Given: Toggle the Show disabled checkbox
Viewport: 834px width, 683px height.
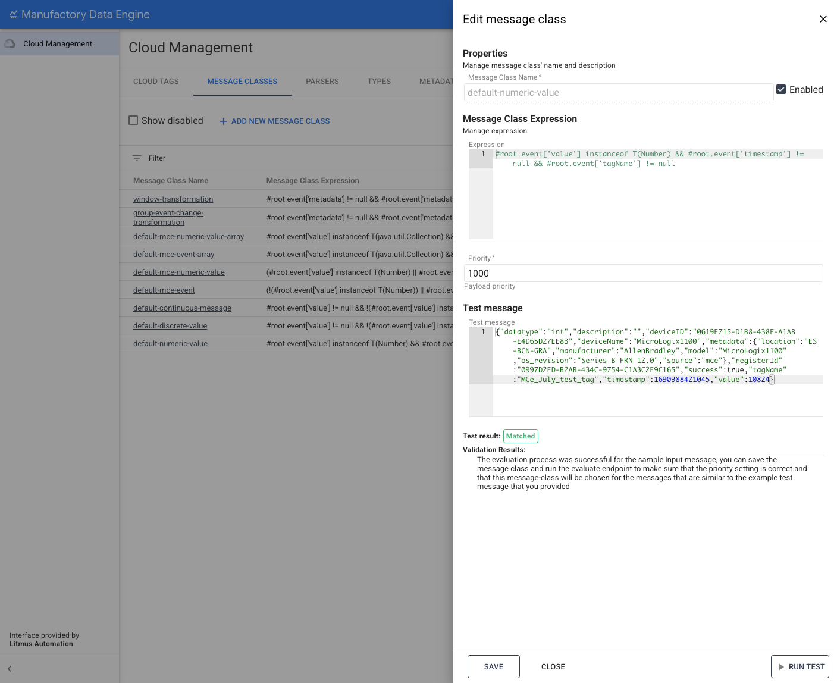Looking at the screenshot, I should (133, 120).
